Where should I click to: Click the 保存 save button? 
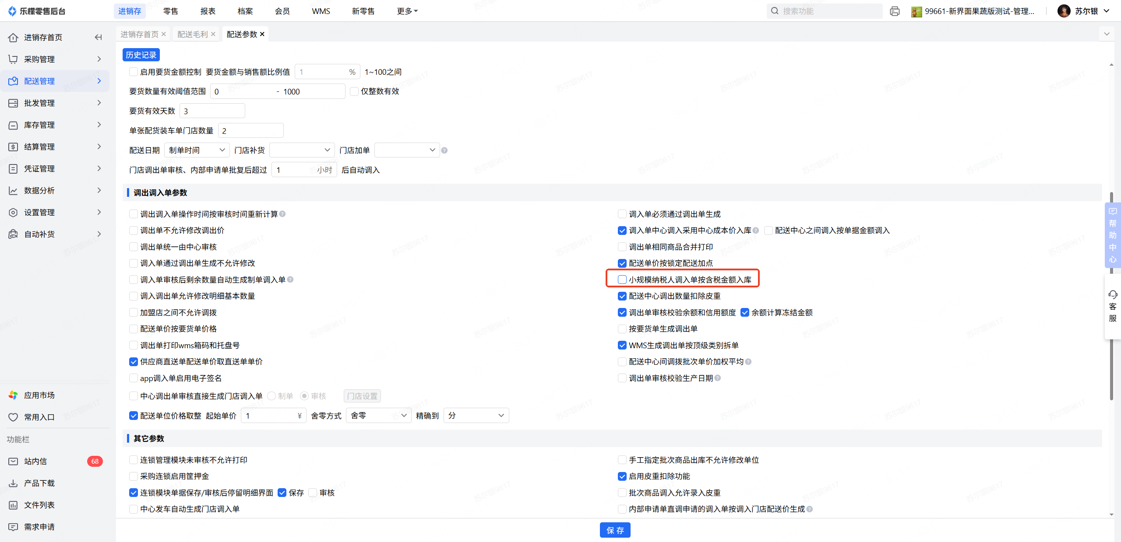615,530
